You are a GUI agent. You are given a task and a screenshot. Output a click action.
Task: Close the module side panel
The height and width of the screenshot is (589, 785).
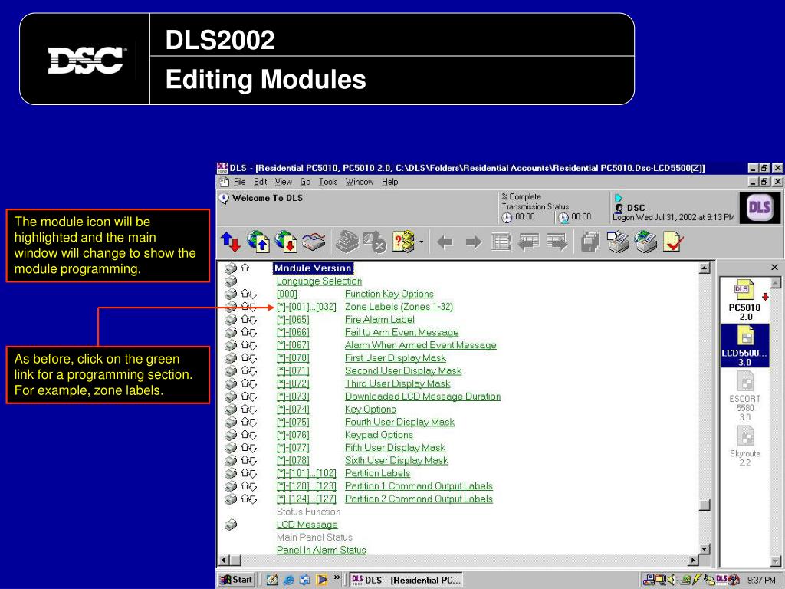click(774, 268)
